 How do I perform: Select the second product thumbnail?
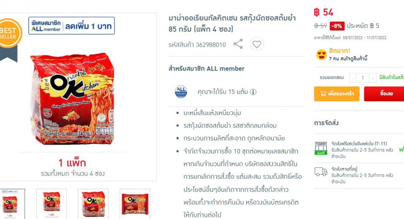point(51,204)
